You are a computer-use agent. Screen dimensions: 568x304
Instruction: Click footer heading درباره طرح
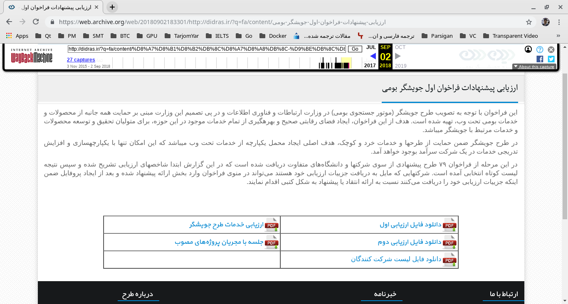138,294
